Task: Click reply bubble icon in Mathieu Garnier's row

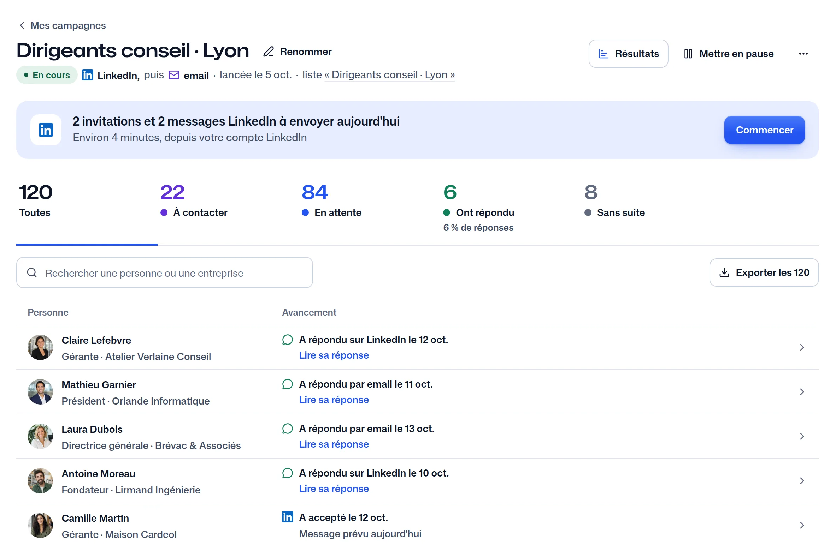Action: tap(288, 384)
